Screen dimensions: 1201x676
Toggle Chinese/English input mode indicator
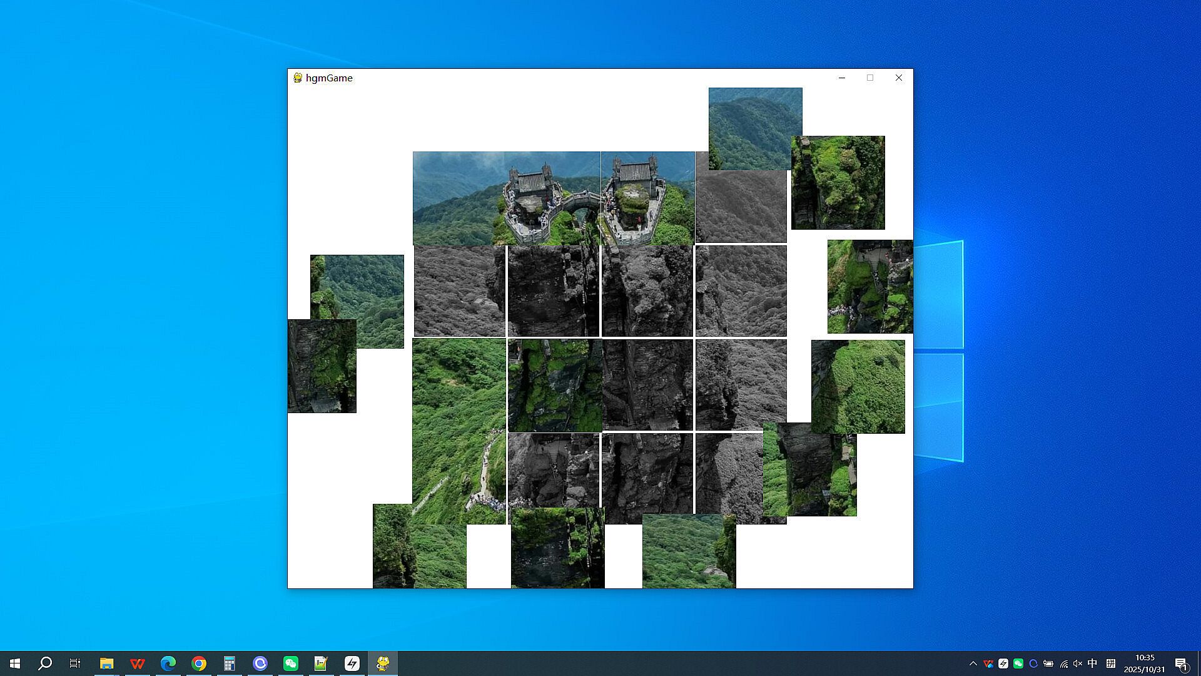tap(1092, 663)
